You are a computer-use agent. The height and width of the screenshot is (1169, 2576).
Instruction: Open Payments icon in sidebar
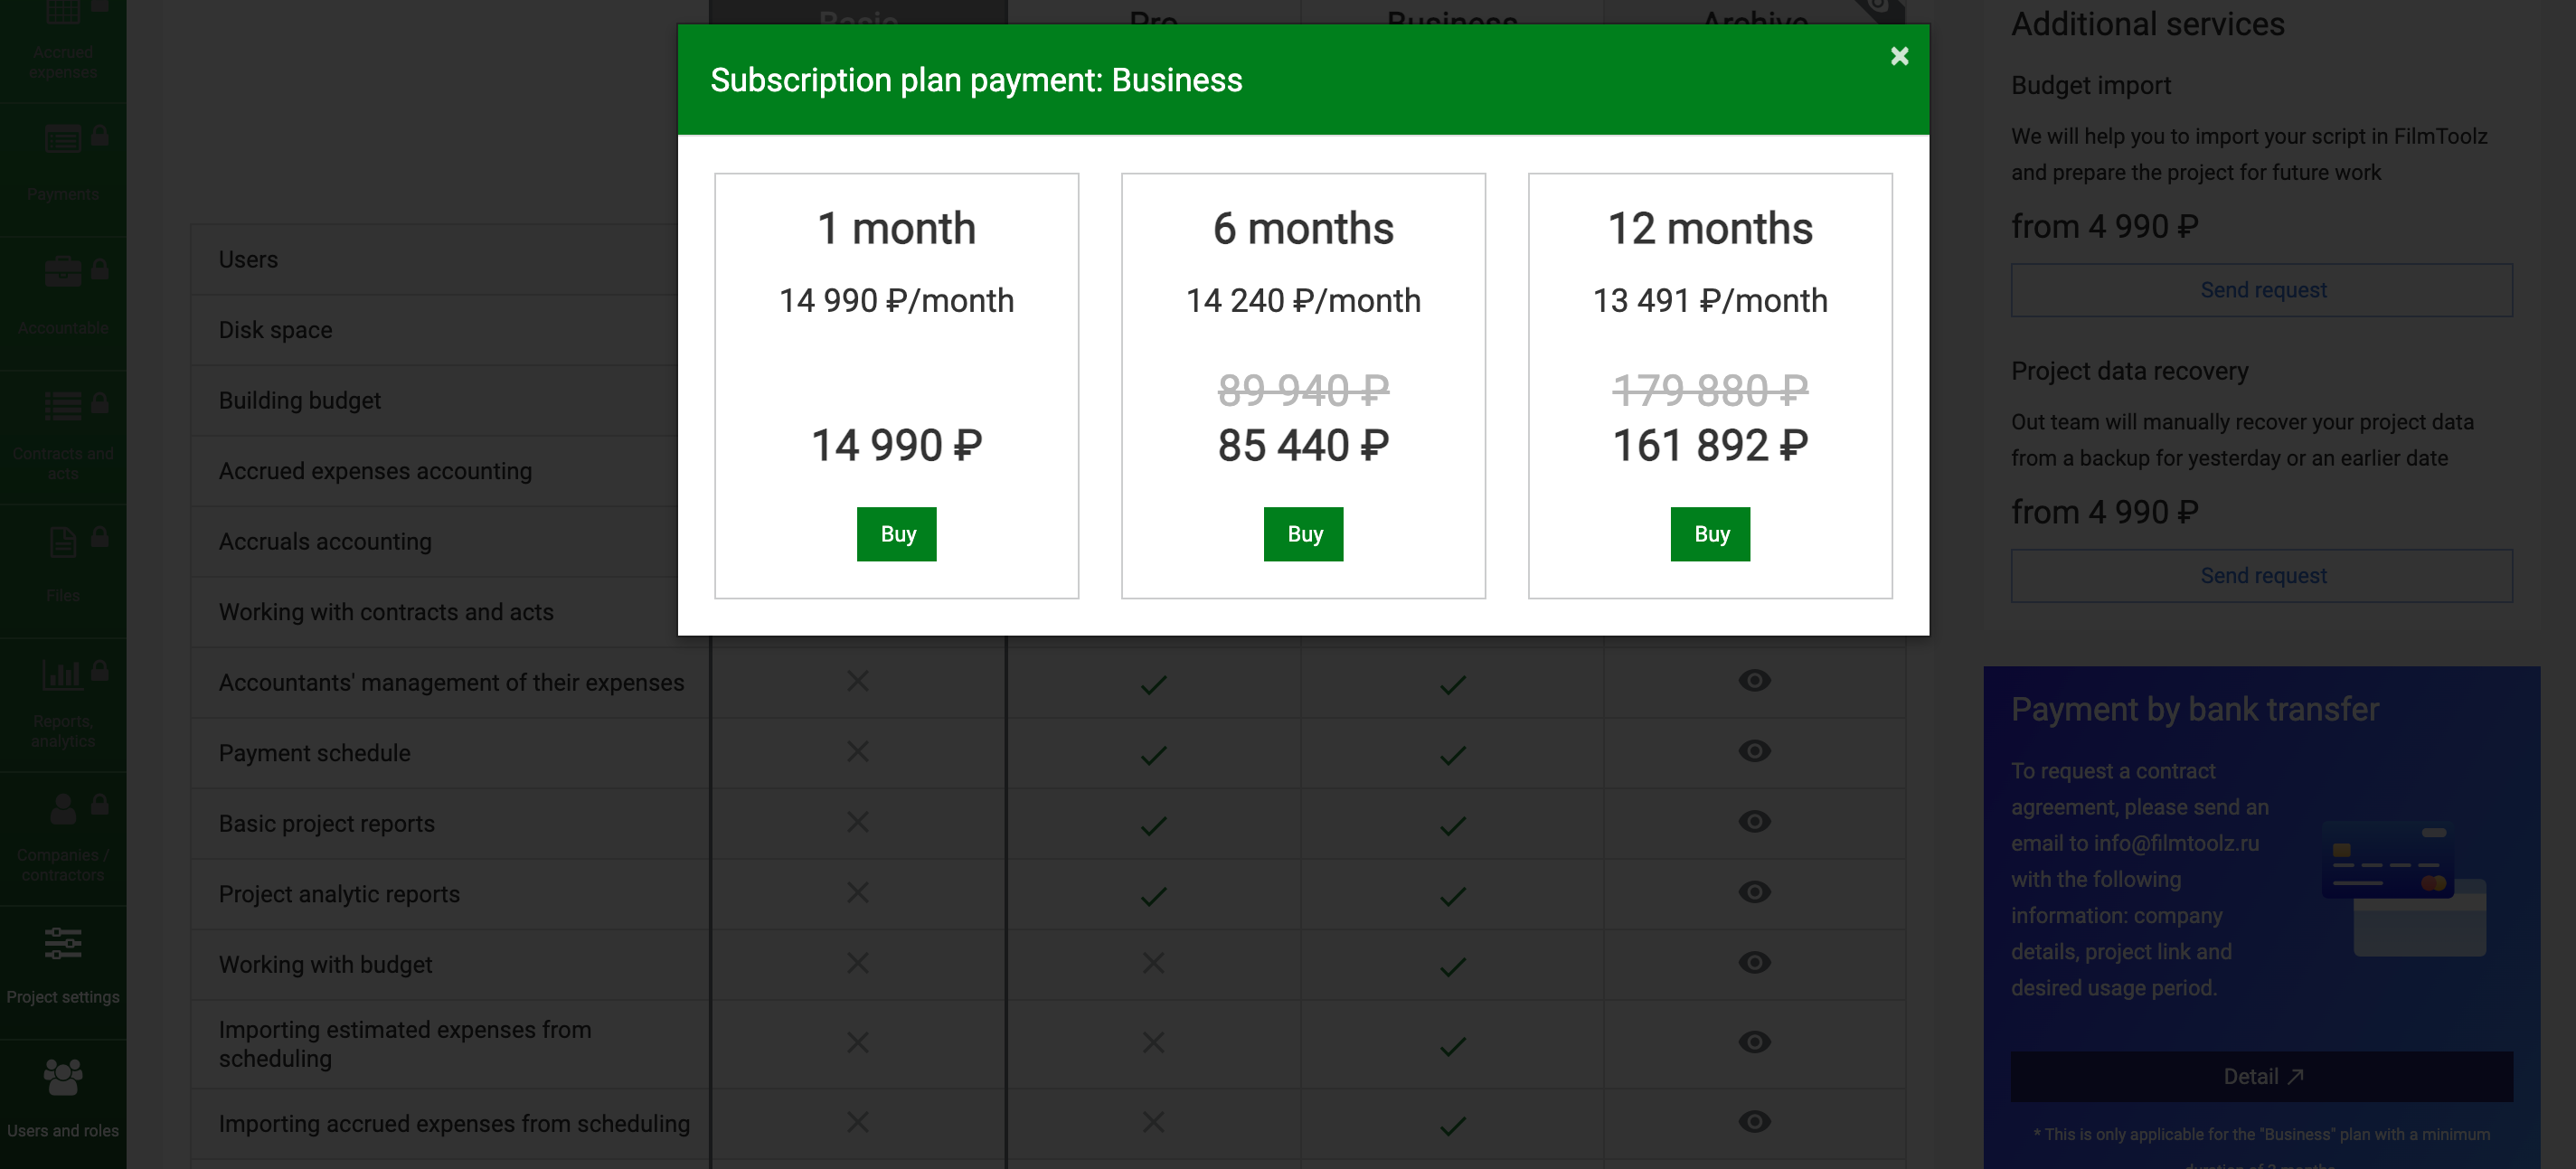click(63, 139)
